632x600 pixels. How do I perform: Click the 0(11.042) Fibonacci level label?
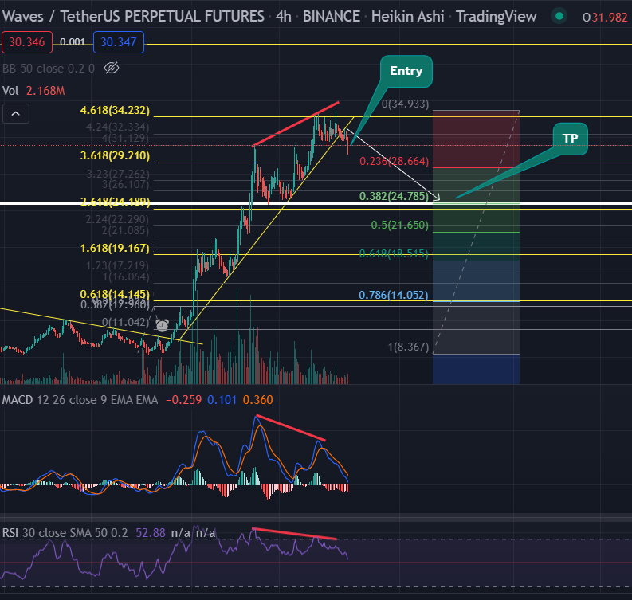coord(125,322)
